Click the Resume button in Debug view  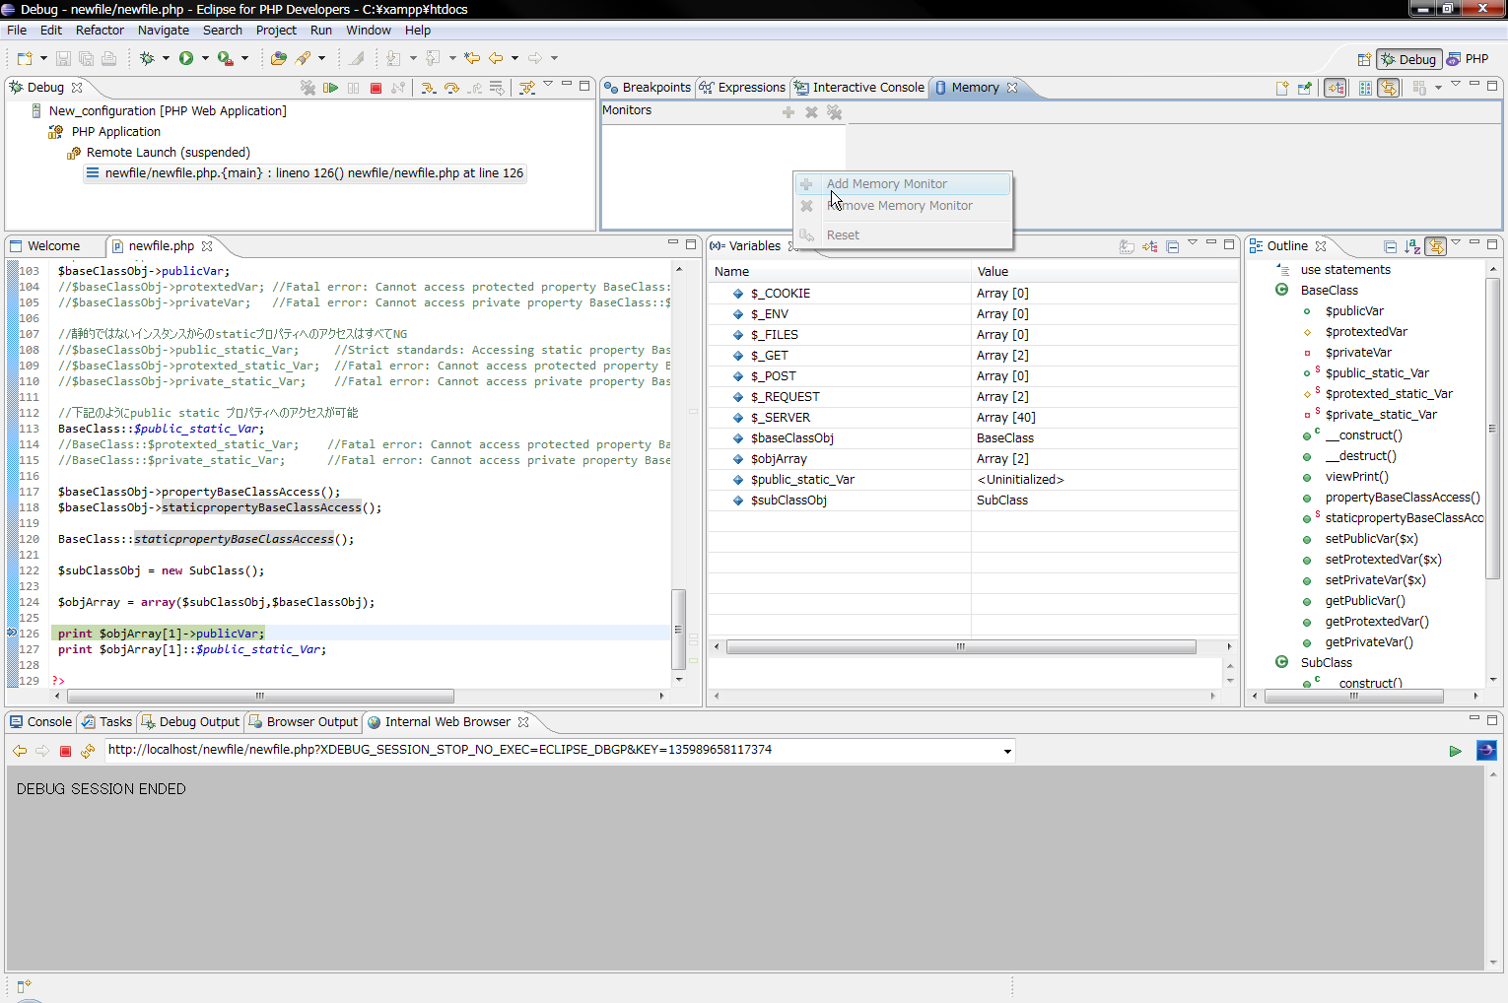(x=331, y=88)
